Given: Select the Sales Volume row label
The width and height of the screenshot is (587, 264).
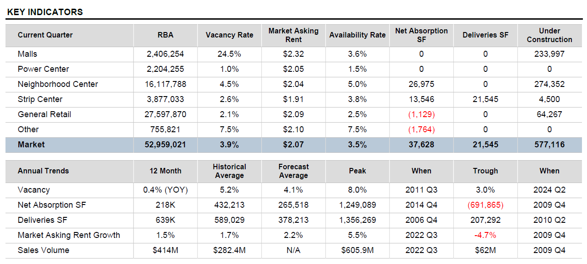Looking at the screenshot, I should [43, 250].
